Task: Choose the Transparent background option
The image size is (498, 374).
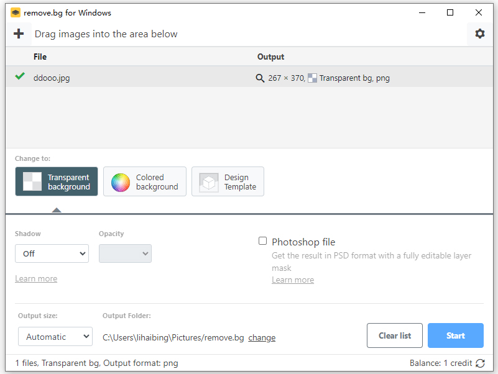Action: coord(57,181)
